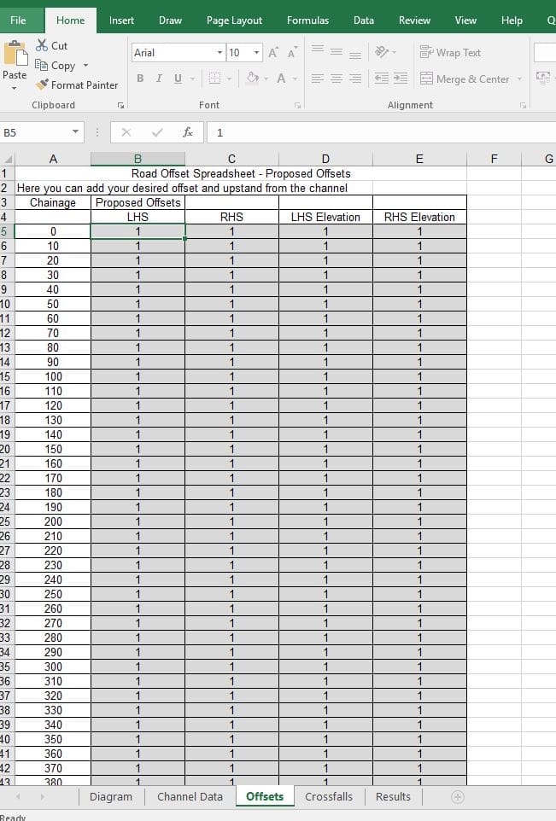The image size is (556, 821).
Task: Open the borders dropdown arrow
Action: 229,79
